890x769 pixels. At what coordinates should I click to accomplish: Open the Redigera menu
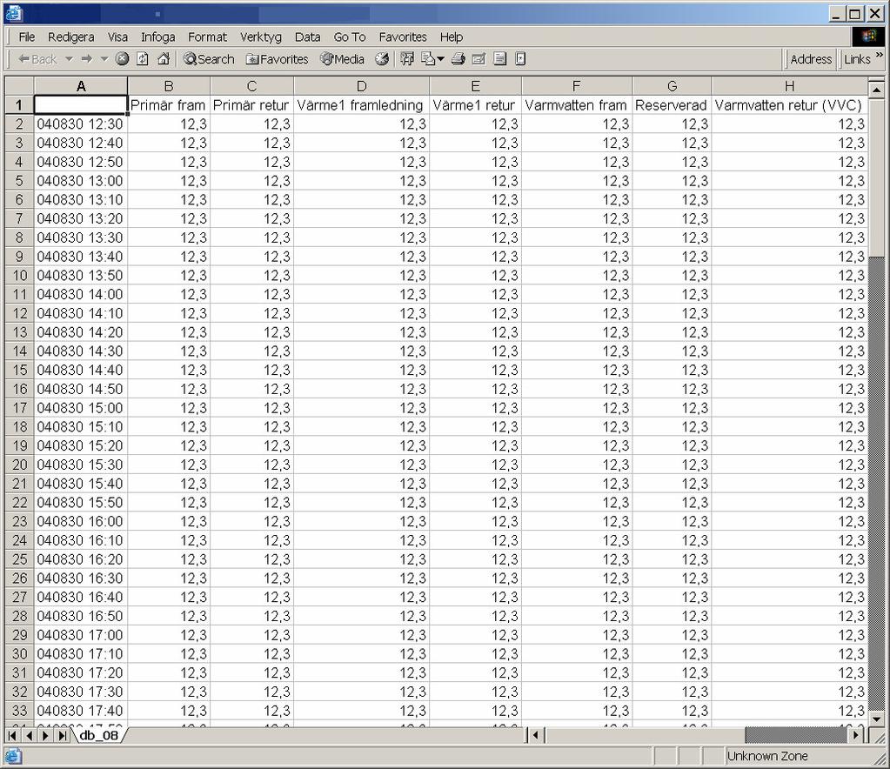click(71, 37)
